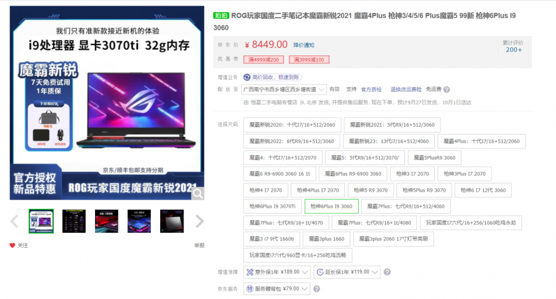
Task: Select option 魔霸新锐2021: 5代R9/16+512/3060
Action: 392,124
